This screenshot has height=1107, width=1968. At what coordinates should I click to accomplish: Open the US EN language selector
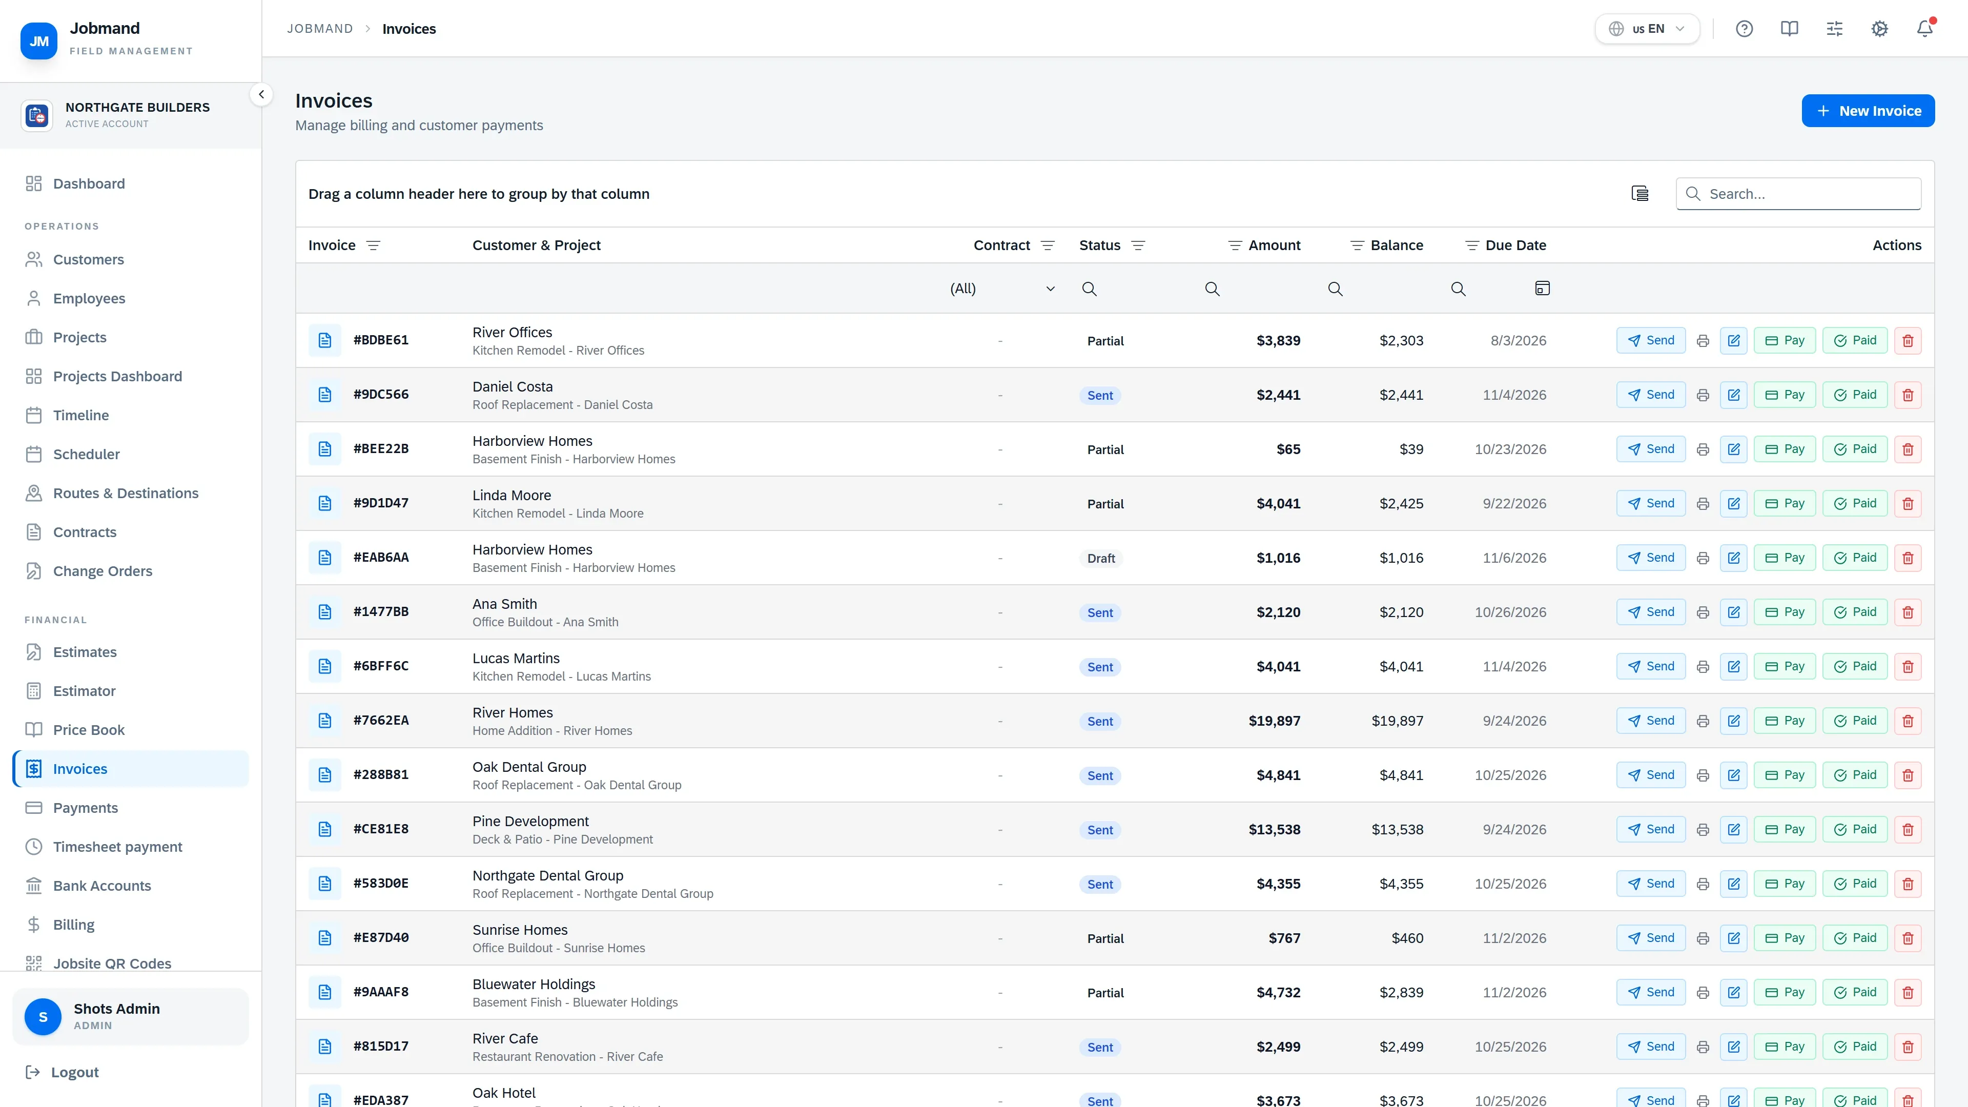(1647, 29)
